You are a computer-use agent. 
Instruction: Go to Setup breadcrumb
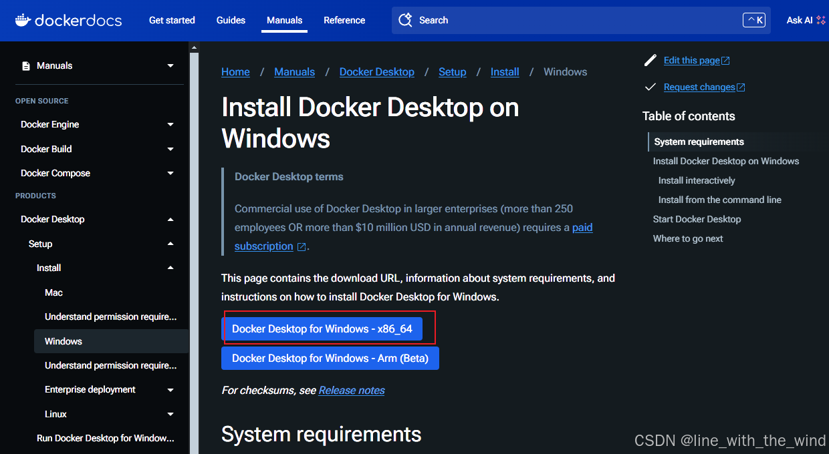tap(453, 71)
